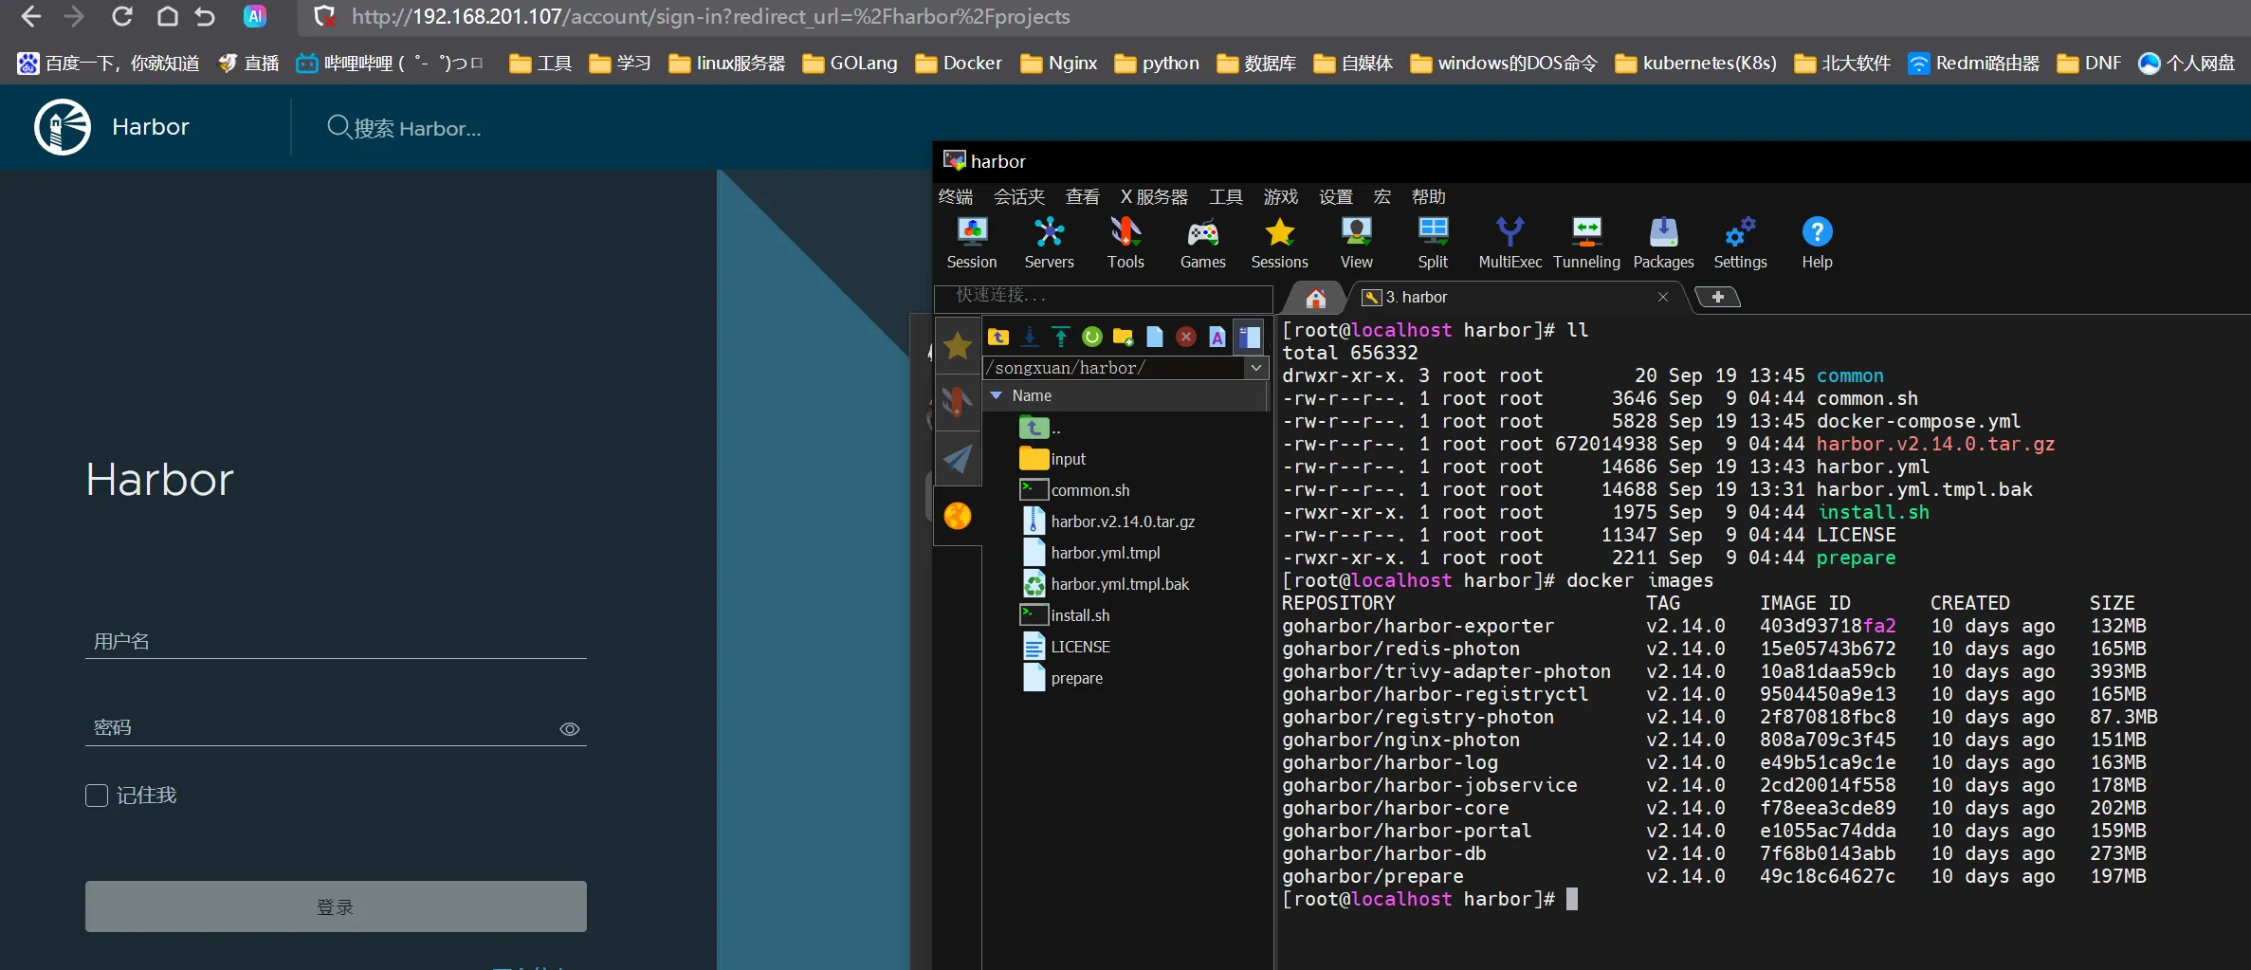
Task: Select harbor.v2.14.0.tar.gz in file list
Action: pyautogui.click(x=1107, y=522)
